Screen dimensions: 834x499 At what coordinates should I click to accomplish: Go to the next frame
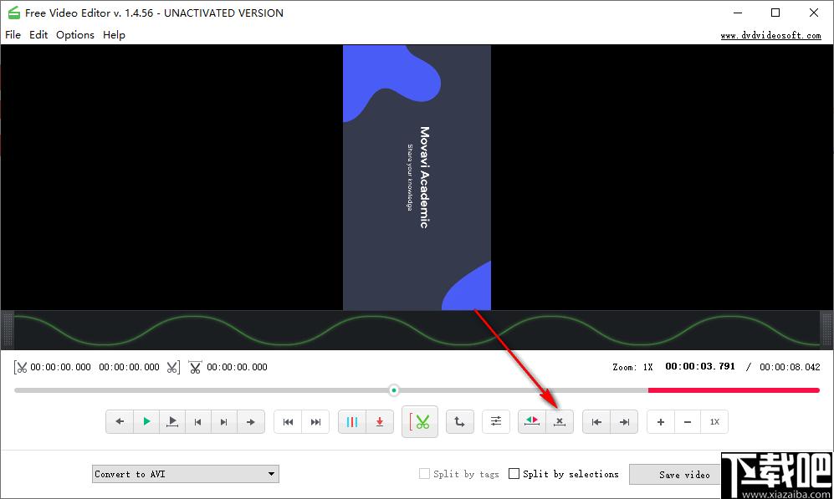coord(224,422)
